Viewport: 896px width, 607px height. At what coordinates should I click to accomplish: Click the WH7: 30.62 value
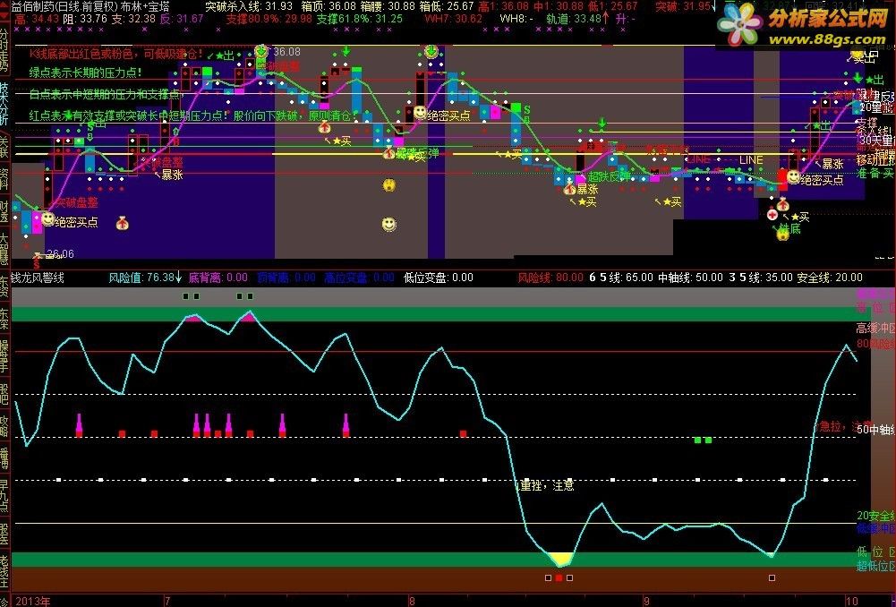pos(454,19)
